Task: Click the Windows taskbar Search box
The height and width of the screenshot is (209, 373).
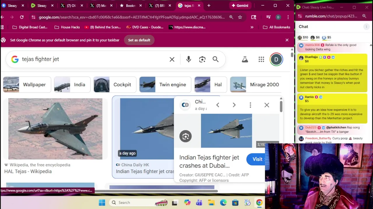Action: 138,203
